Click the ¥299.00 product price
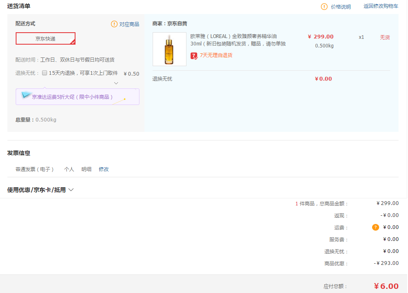The image size is (408, 293). tap(321, 37)
